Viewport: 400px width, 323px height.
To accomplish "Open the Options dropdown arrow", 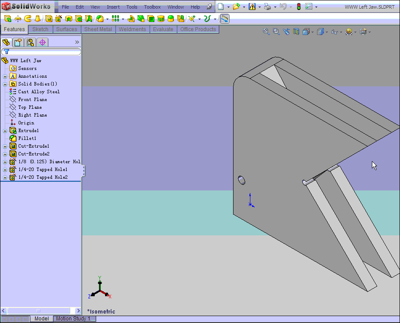I will tap(317, 7).
